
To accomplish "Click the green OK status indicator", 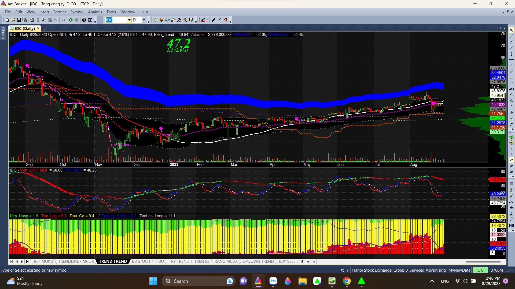I will tap(480, 270).
